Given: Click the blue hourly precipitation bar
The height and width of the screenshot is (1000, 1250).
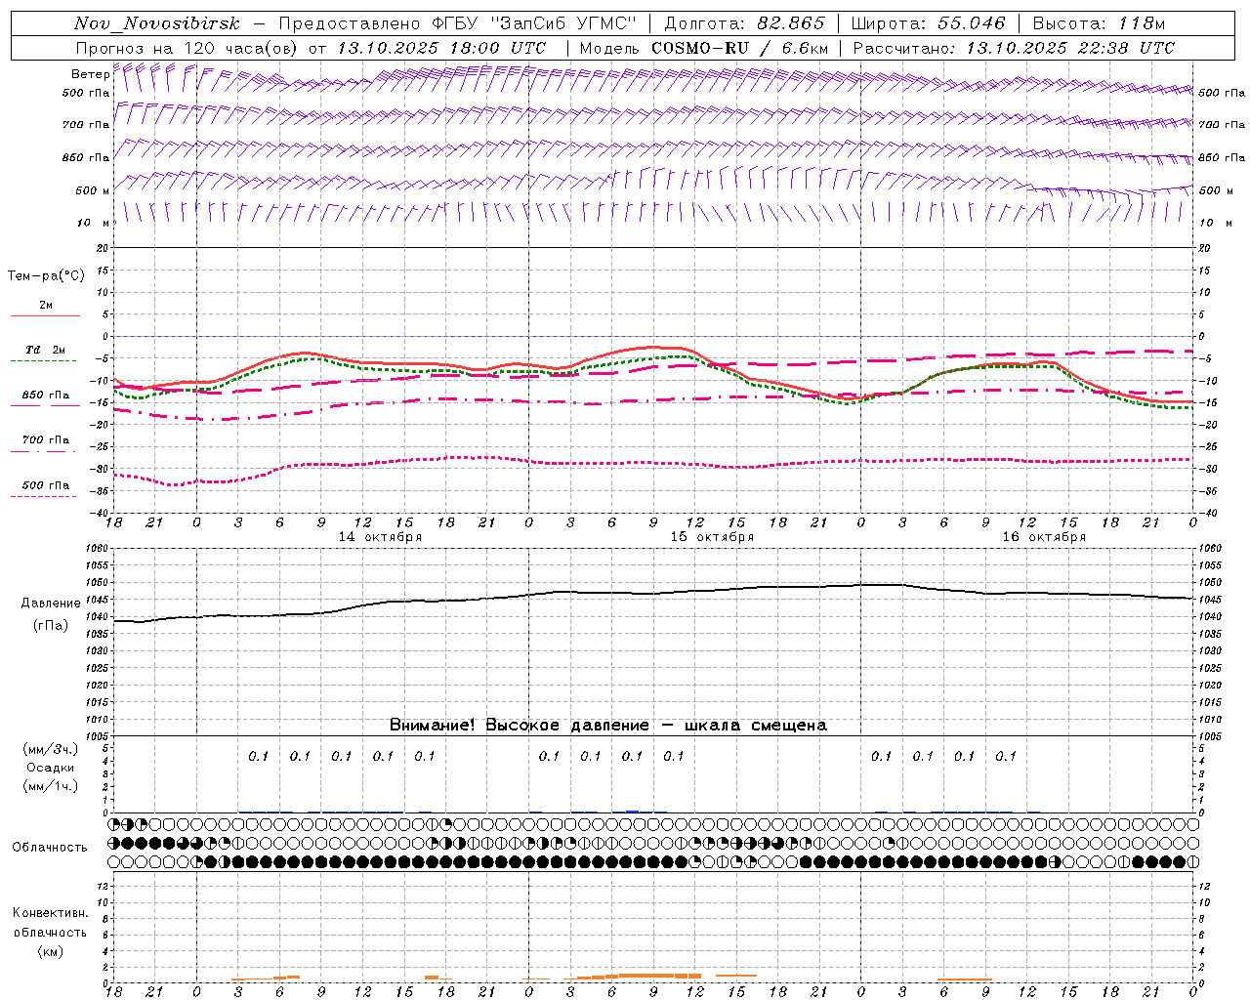Looking at the screenshot, I should pyautogui.click(x=633, y=811).
